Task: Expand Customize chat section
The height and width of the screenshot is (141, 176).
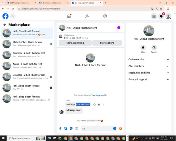Action: (149, 60)
